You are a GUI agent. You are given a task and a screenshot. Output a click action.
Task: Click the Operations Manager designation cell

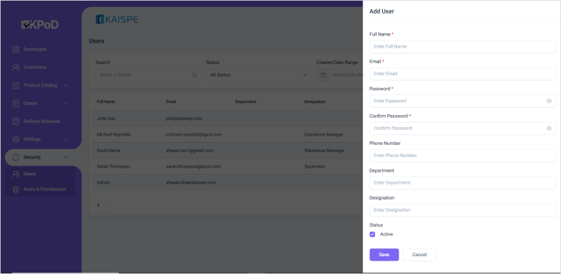tap(323, 135)
